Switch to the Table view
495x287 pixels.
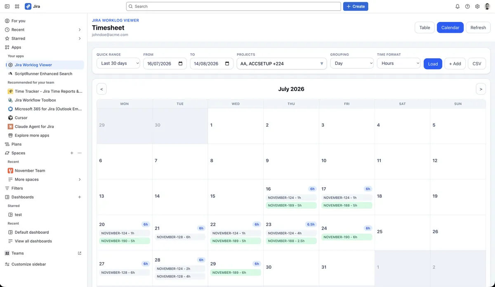click(424, 28)
